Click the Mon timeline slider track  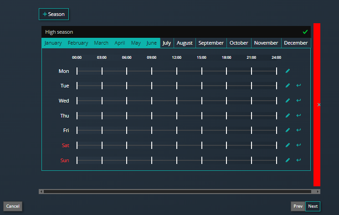coord(177,71)
